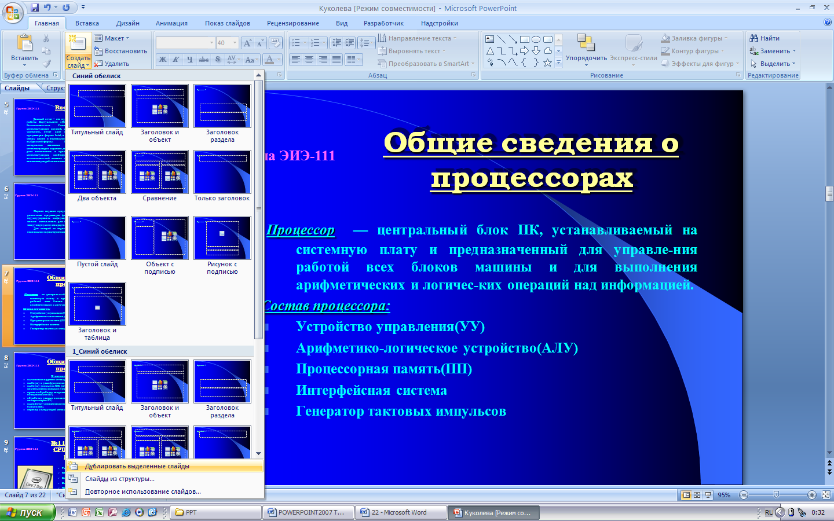Center text in paragraph group
Image resolution: width=834 pixels, height=521 pixels.
click(x=309, y=59)
